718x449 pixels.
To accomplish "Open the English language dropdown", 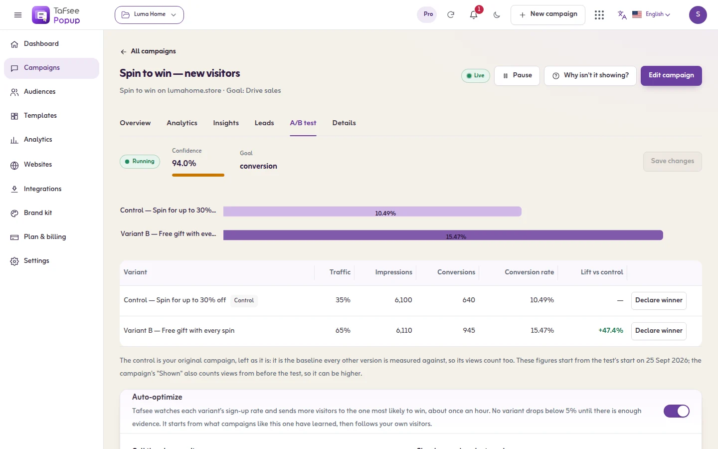I will (x=658, y=14).
